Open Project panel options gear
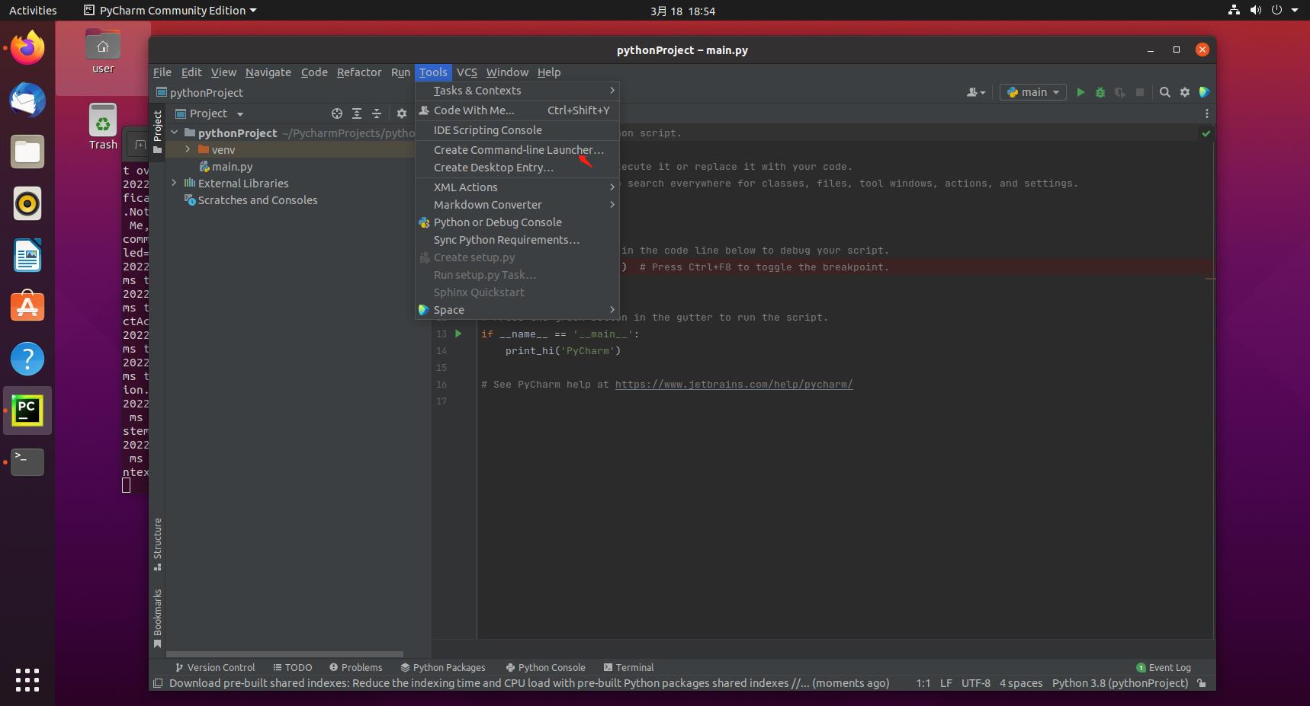 402,113
